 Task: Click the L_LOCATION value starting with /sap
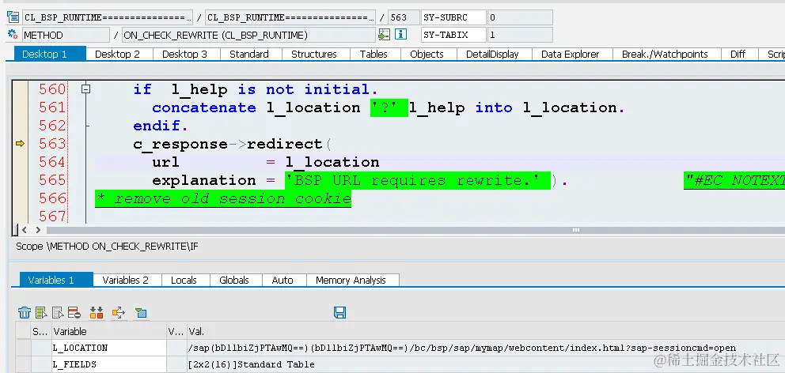pyautogui.click(x=462, y=348)
